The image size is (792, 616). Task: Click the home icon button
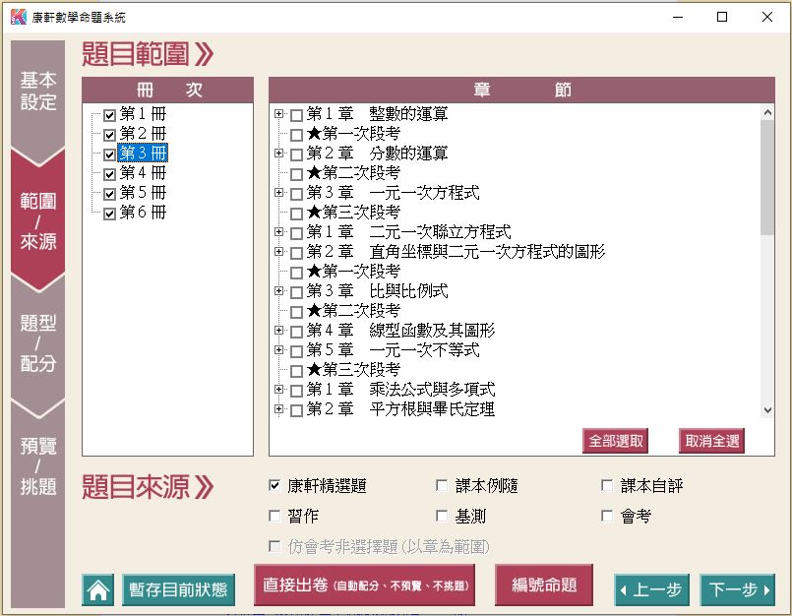[x=98, y=590]
